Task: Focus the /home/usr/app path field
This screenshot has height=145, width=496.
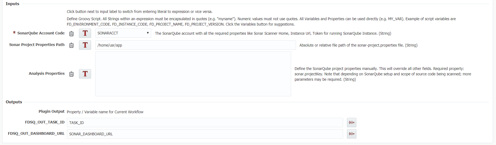Action: pyautogui.click(x=195, y=45)
